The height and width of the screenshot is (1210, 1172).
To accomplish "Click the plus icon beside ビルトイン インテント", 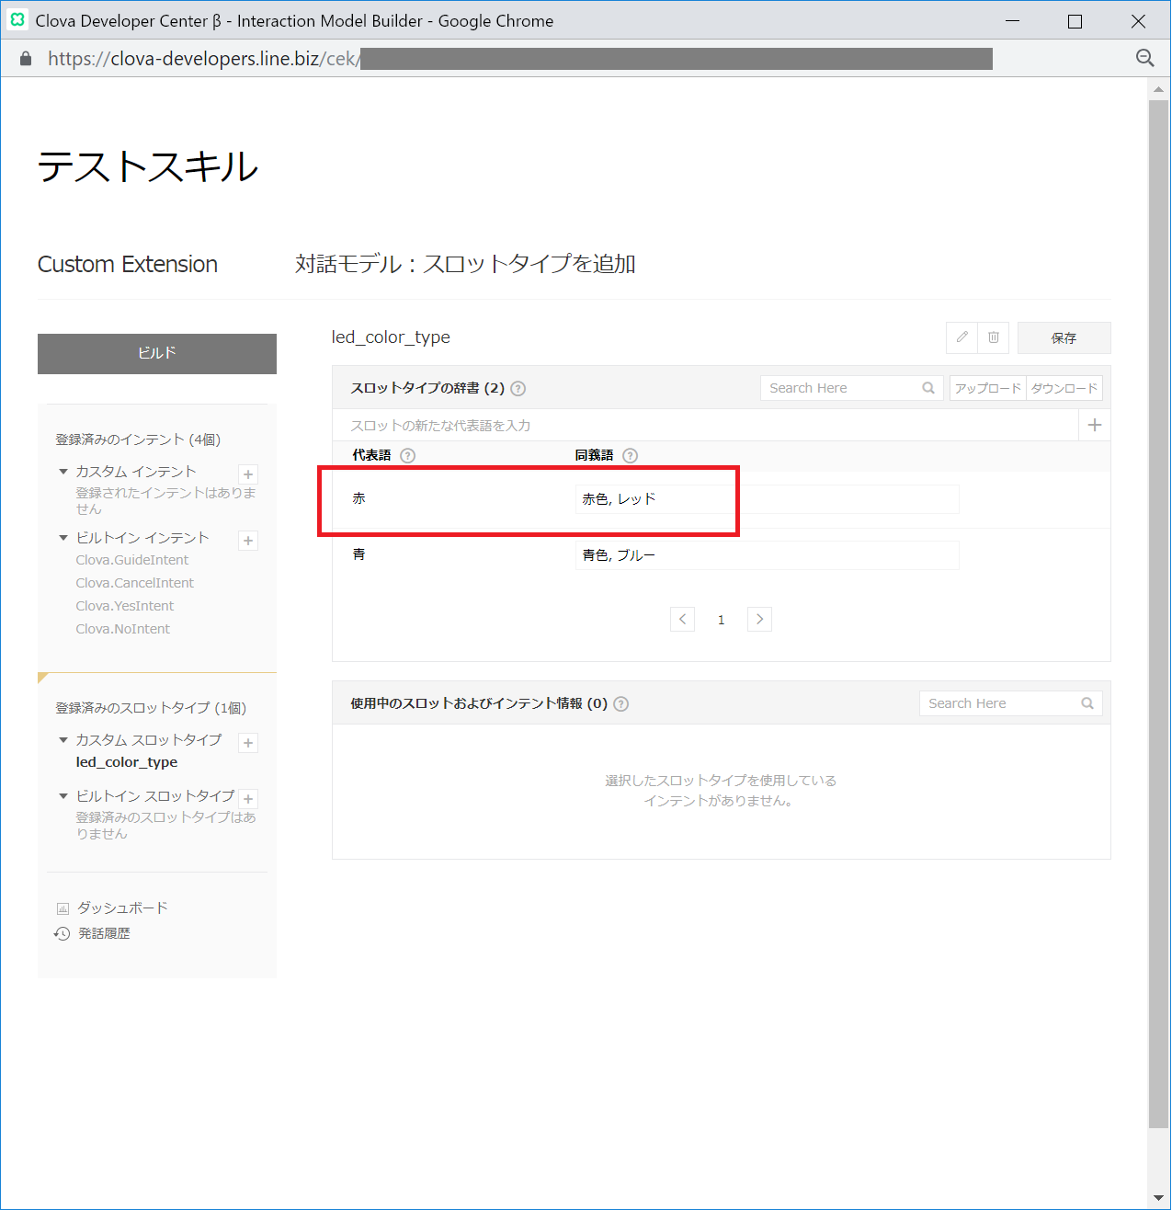I will [248, 541].
